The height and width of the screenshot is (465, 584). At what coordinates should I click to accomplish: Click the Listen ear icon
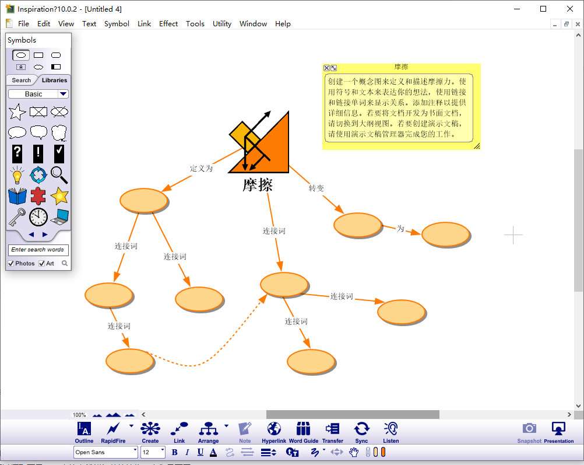tap(390, 429)
